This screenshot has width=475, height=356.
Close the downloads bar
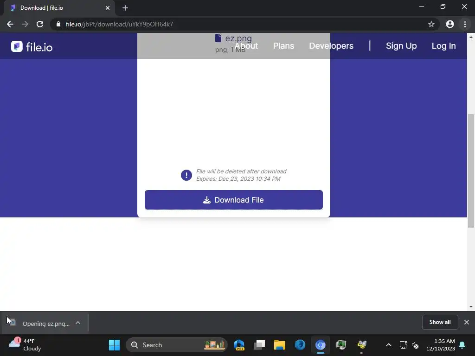click(467, 322)
